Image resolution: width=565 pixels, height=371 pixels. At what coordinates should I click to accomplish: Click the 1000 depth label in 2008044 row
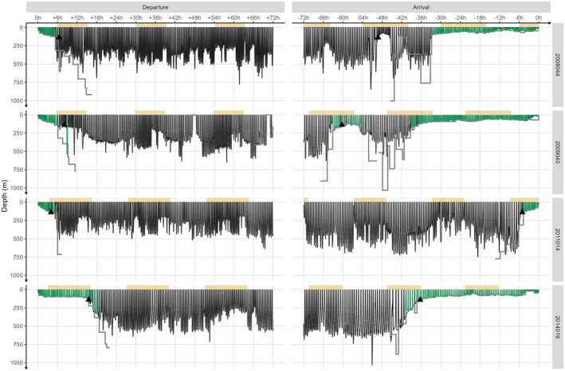(x=18, y=101)
